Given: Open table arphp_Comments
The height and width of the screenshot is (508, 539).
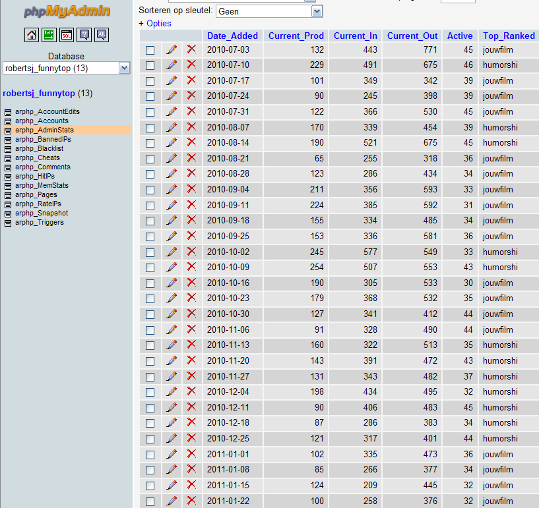Looking at the screenshot, I should pyautogui.click(x=43, y=167).
